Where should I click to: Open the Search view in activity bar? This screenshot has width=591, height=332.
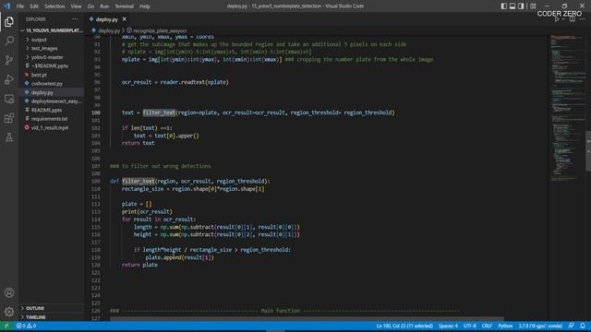click(9, 41)
